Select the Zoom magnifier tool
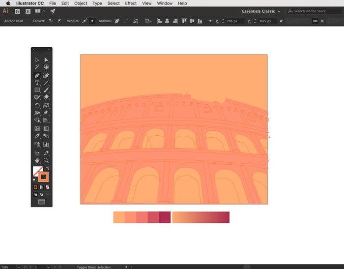Image resolution: width=344 pixels, height=269 pixels. 46,160
